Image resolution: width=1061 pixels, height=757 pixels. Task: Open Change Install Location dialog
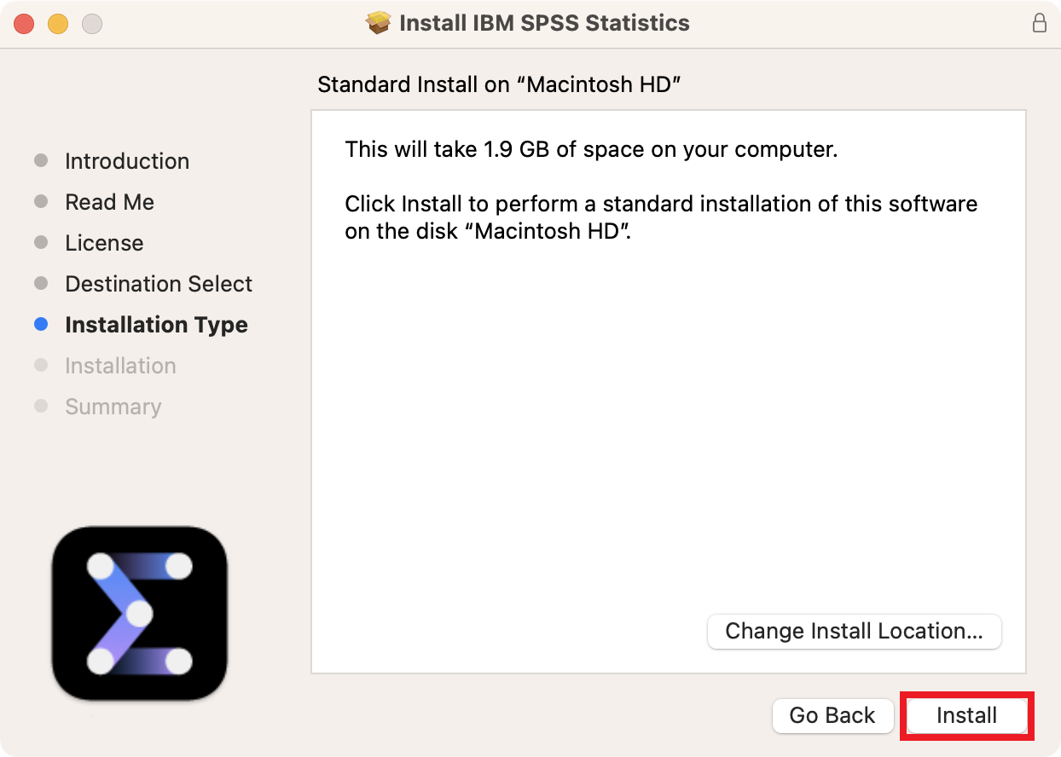point(854,632)
